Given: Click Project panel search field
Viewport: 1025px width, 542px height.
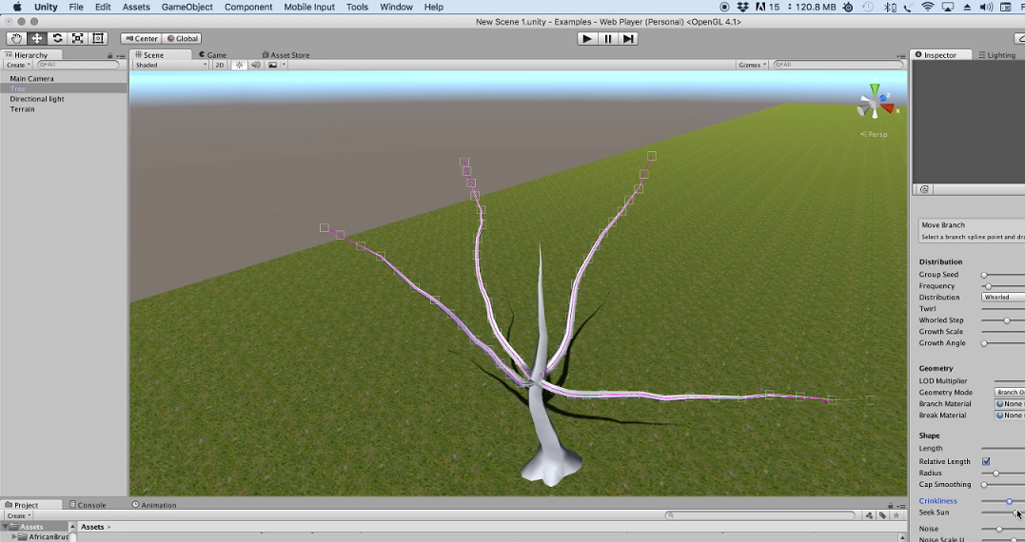Looking at the screenshot, I should [x=760, y=515].
